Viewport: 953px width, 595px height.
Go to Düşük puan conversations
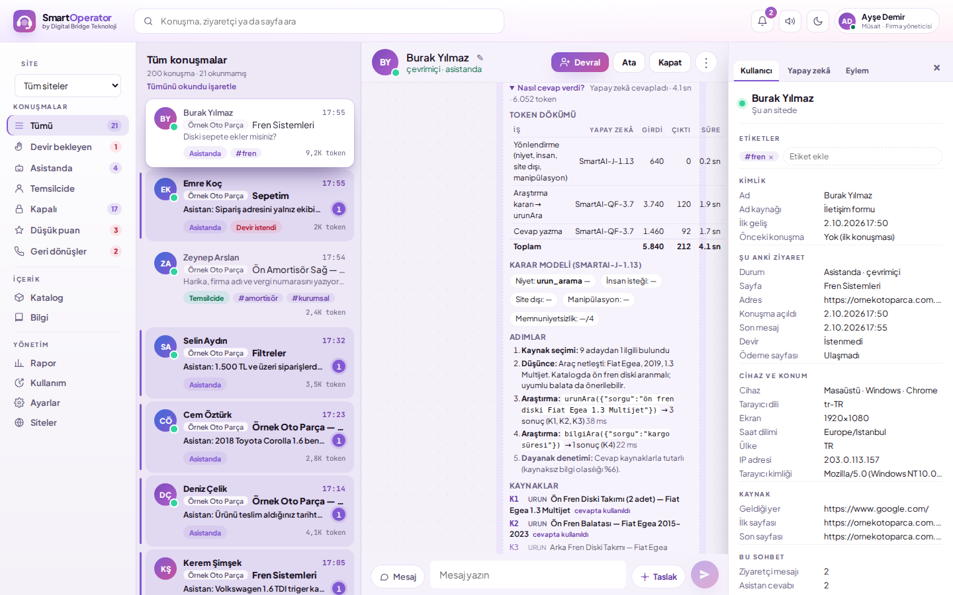coord(68,230)
